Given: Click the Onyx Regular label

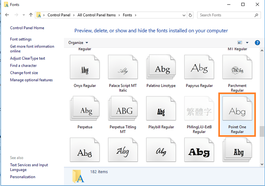Looking at the screenshot, I should click(85, 86).
